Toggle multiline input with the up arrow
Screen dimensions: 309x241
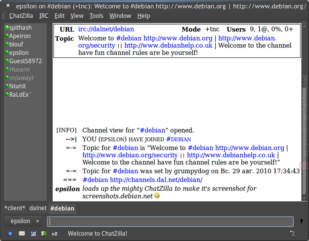[301, 221]
